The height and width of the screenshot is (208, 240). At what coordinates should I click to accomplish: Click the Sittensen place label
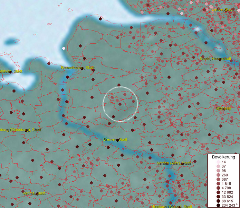pyautogui.click(x=223, y=108)
